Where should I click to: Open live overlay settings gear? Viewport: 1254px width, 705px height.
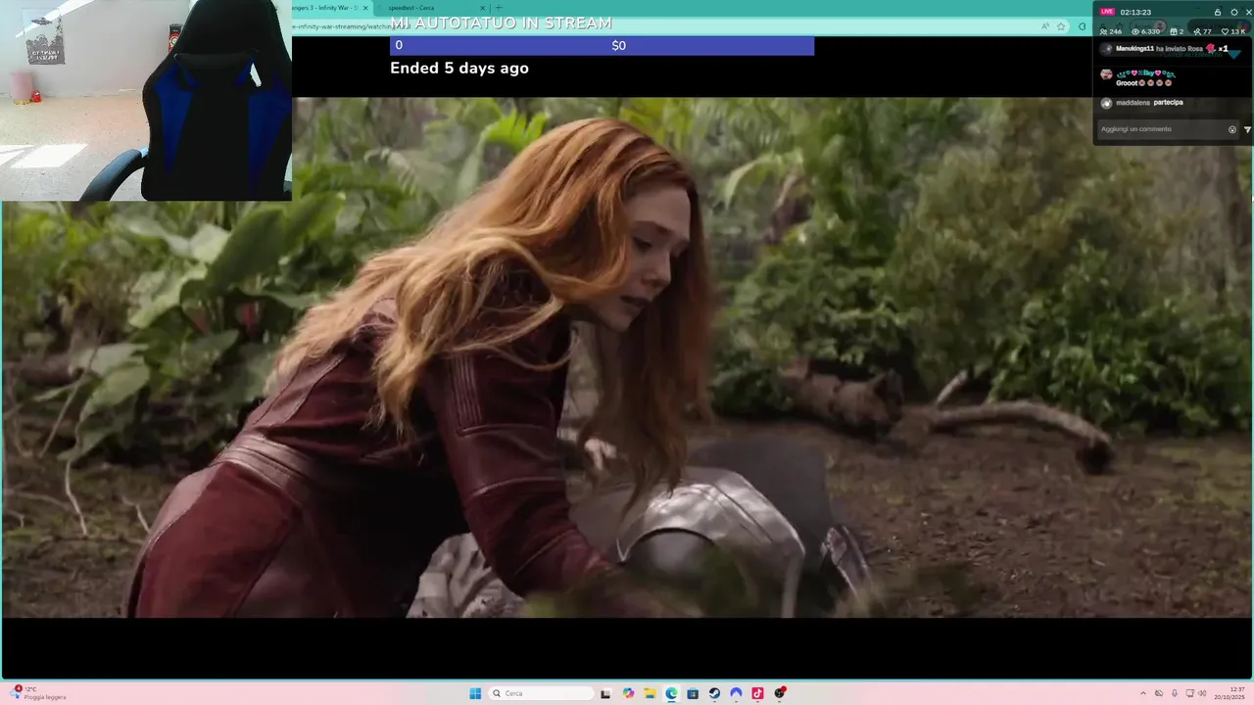tap(1234, 12)
